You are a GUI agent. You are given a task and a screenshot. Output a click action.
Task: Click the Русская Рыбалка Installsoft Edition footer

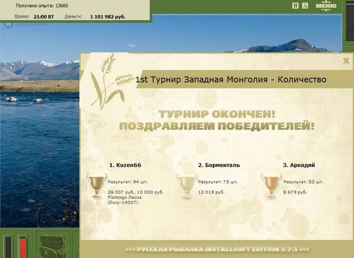[217, 250]
